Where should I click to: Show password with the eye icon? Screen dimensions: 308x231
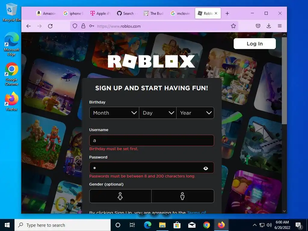206,168
